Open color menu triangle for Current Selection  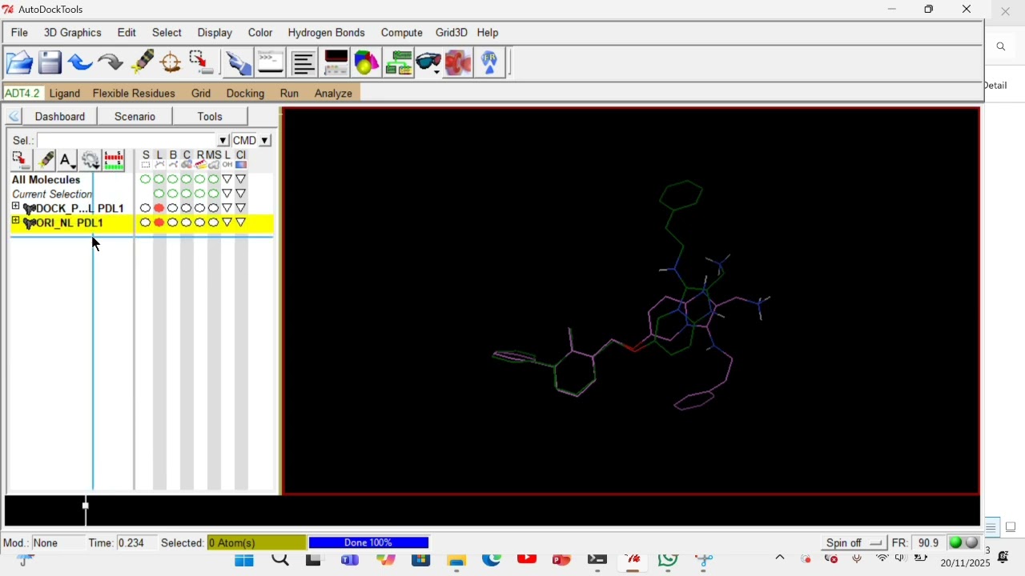tap(241, 194)
